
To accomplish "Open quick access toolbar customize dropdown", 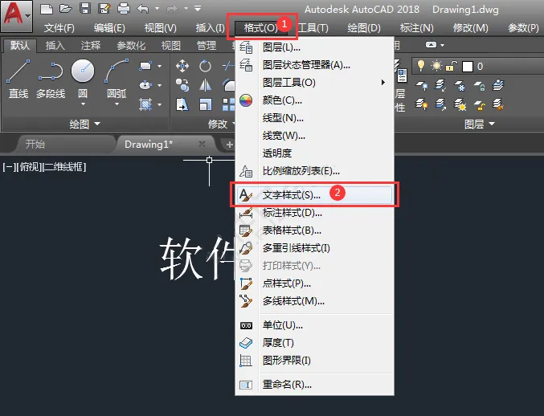I will (198, 8).
